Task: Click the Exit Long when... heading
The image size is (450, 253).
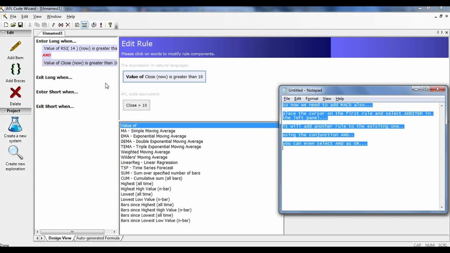Action: coord(54,77)
